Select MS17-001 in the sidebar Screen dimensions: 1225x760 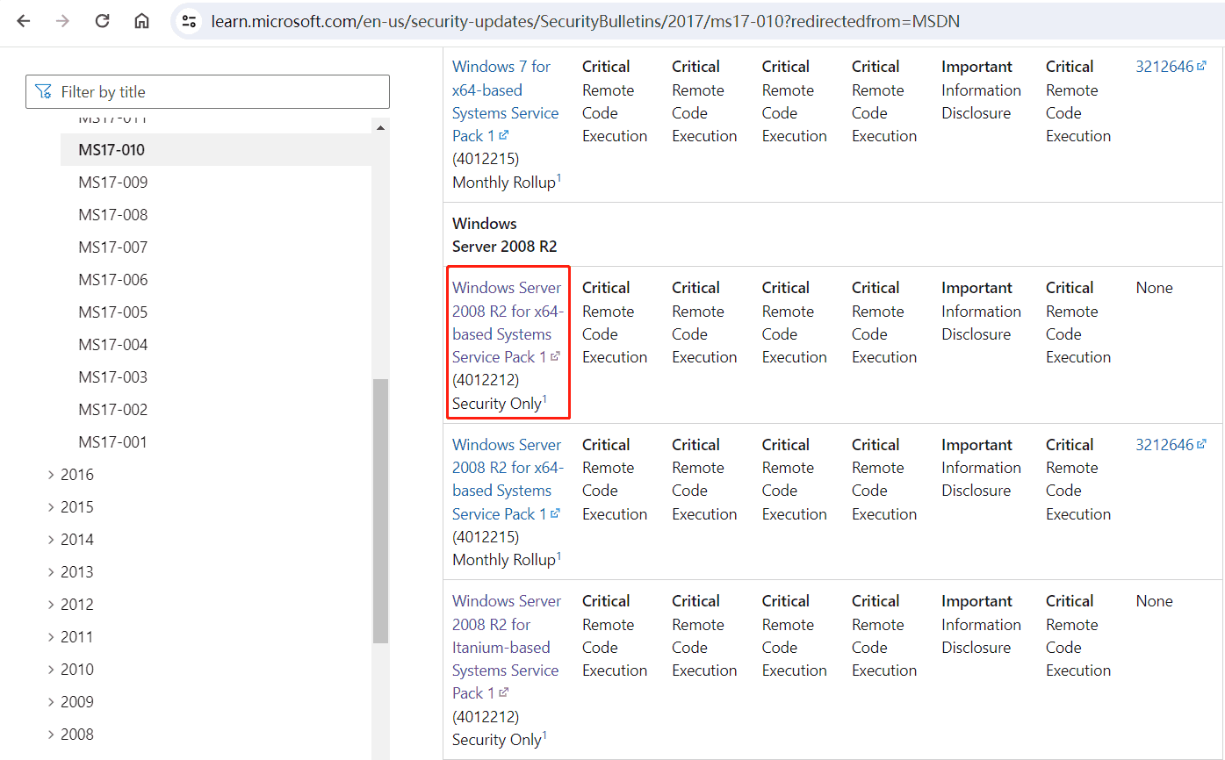click(x=114, y=441)
